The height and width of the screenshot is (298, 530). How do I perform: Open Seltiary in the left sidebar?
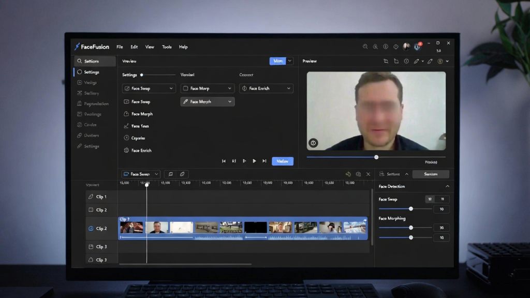click(88, 93)
